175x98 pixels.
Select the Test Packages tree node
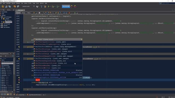[7, 24]
